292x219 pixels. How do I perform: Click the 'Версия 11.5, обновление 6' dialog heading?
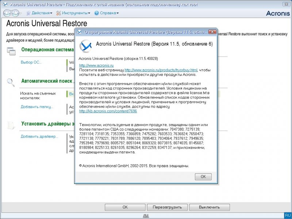pos(182,44)
